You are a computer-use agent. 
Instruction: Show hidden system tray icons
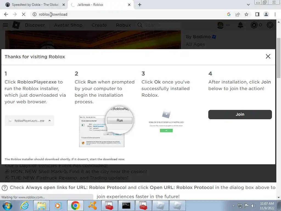tap(233, 206)
